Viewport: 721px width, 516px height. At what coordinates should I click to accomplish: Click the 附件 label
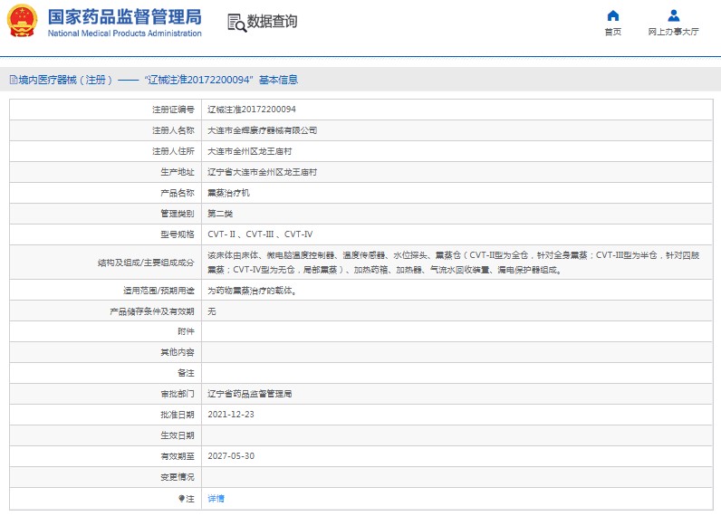pos(186,331)
